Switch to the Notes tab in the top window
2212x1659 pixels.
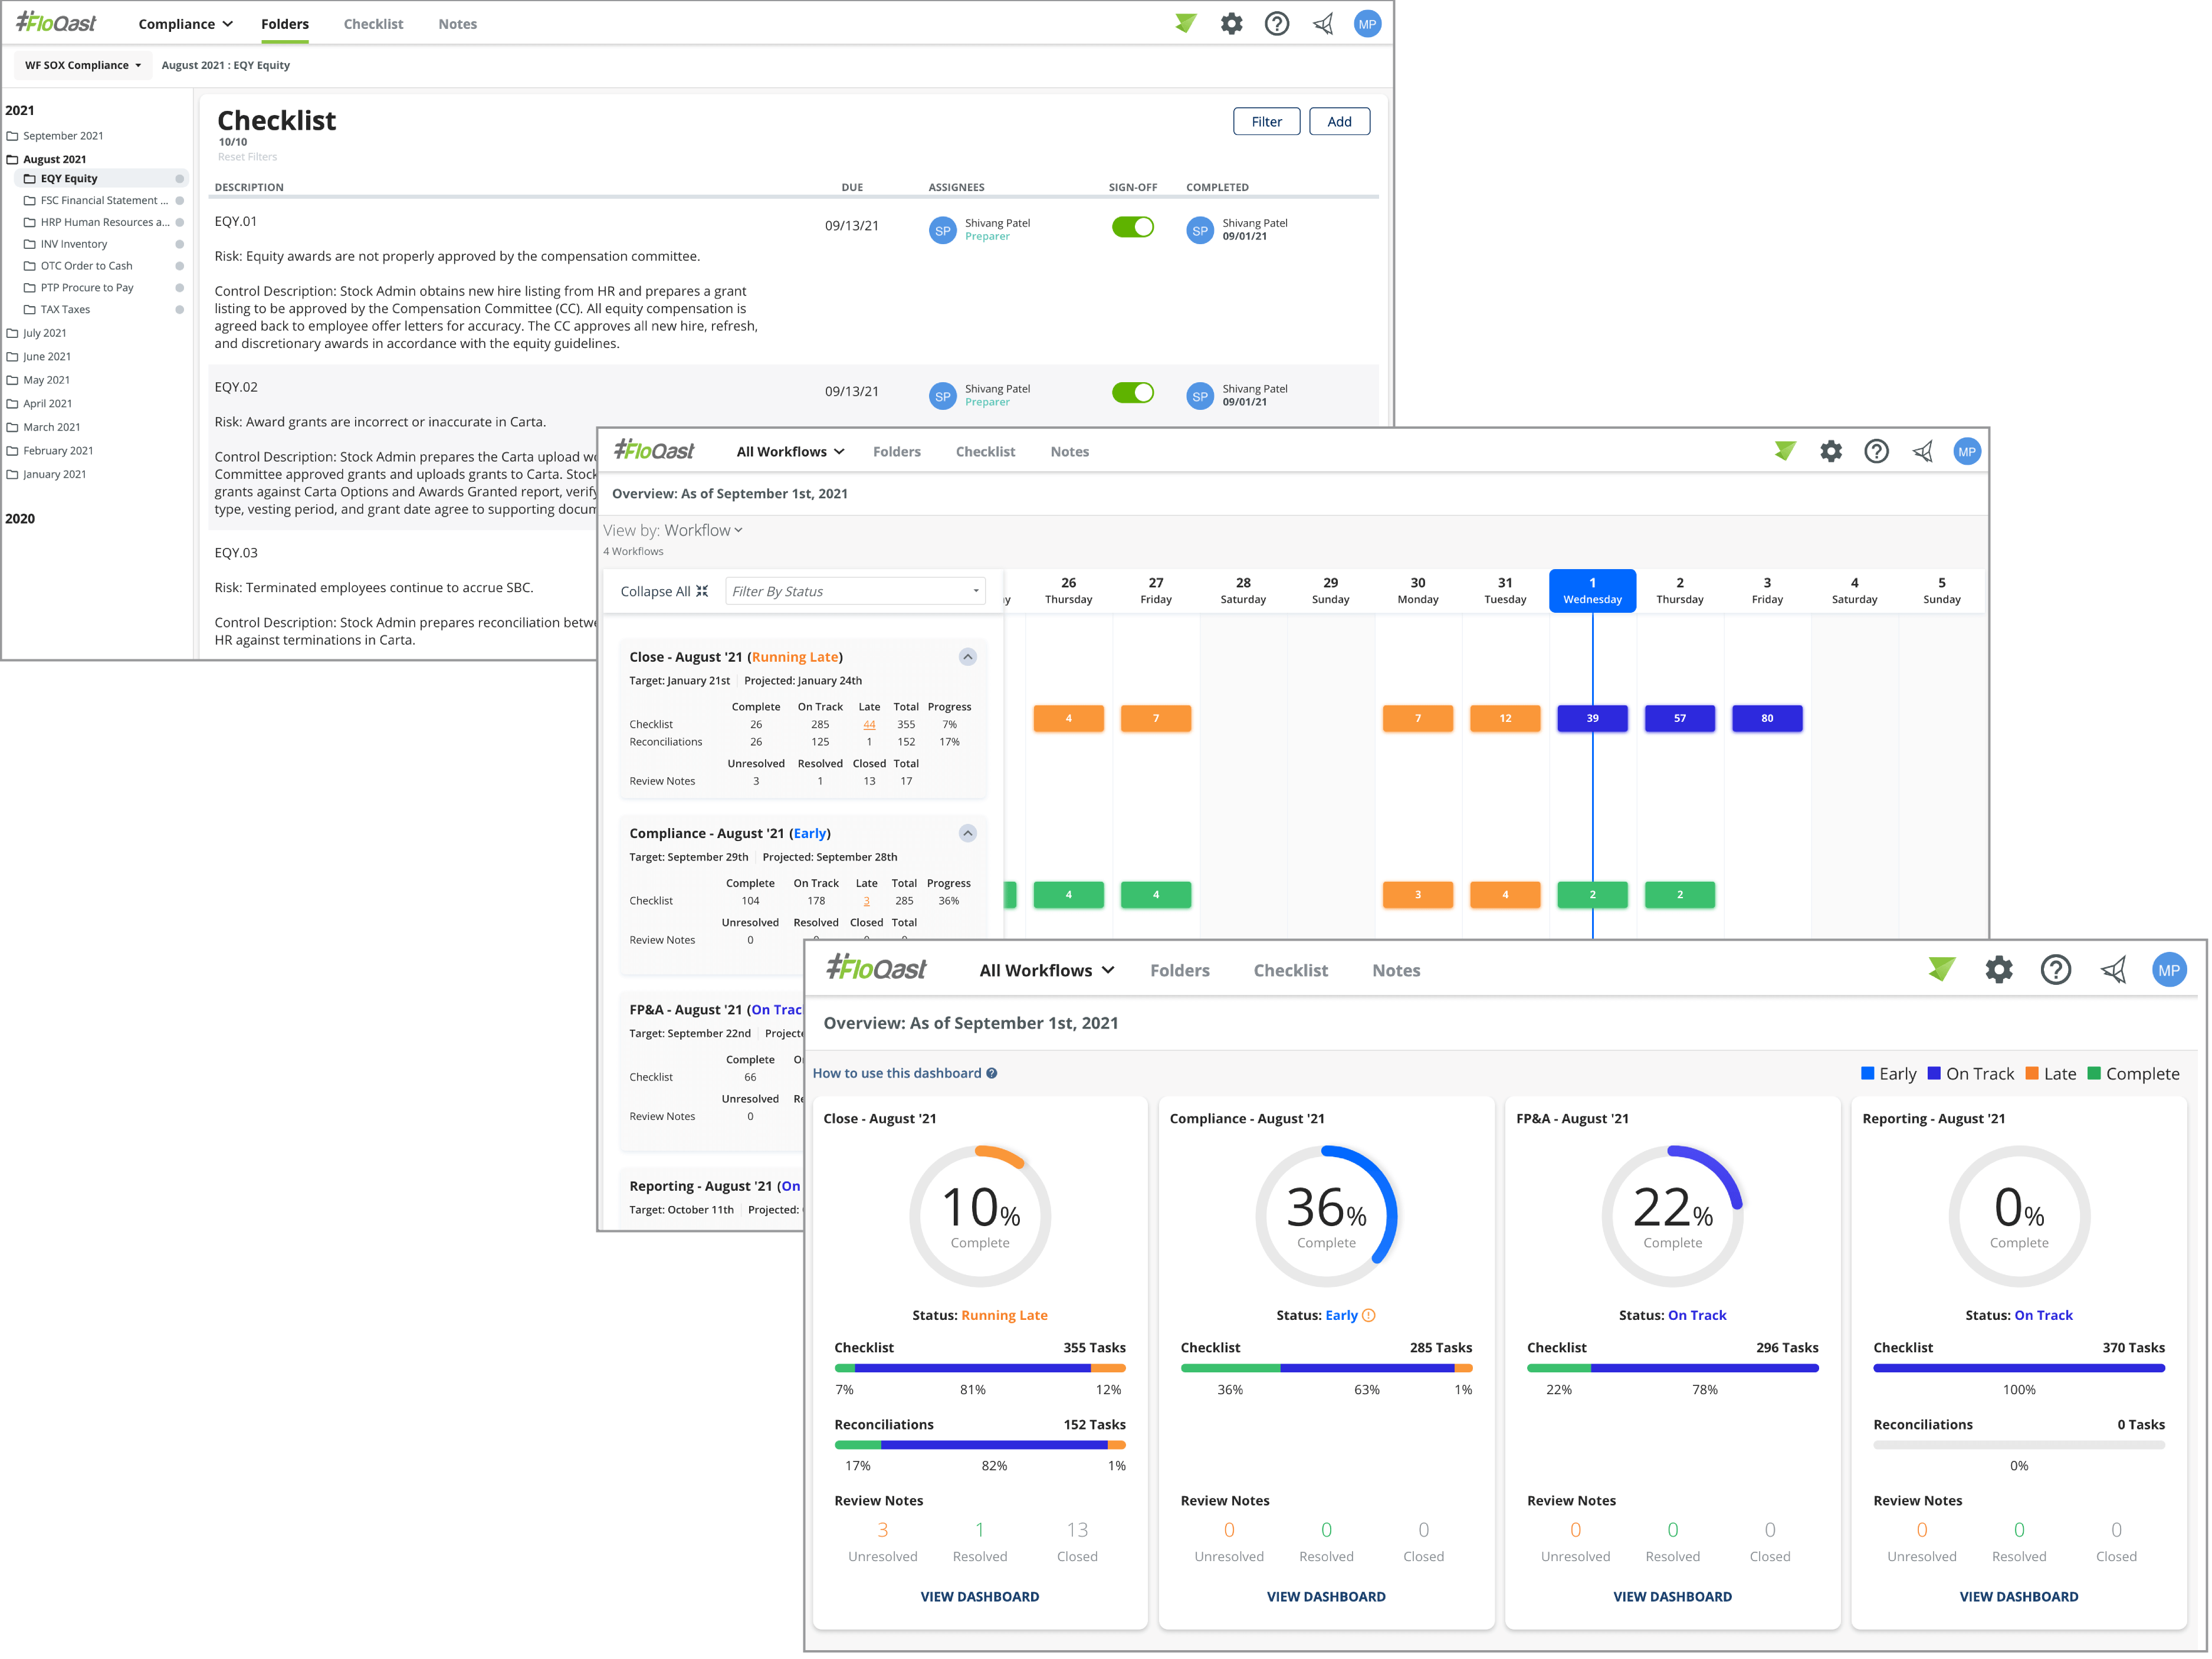click(x=457, y=24)
